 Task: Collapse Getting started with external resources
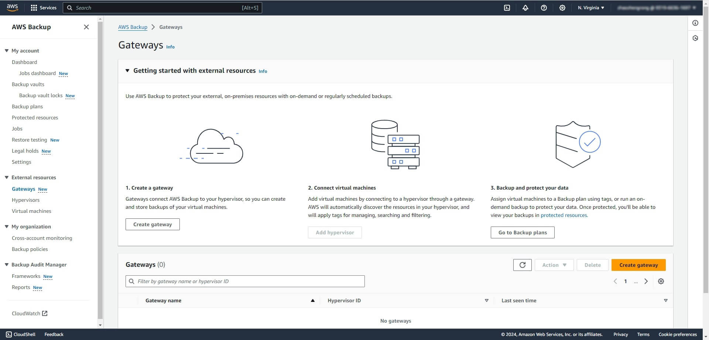click(x=127, y=71)
